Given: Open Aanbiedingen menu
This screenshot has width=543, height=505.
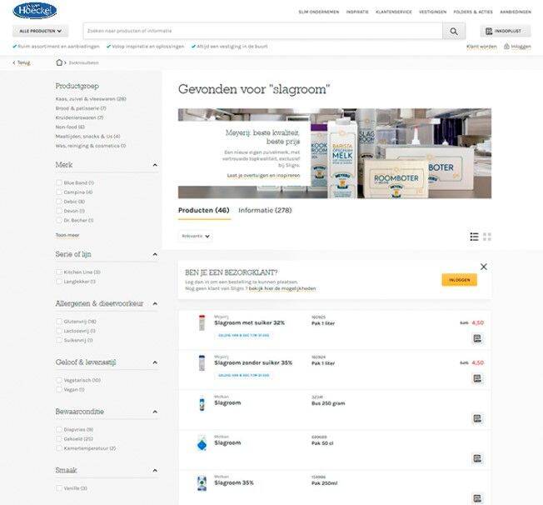Looking at the screenshot, I should pyautogui.click(x=516, y=12).
